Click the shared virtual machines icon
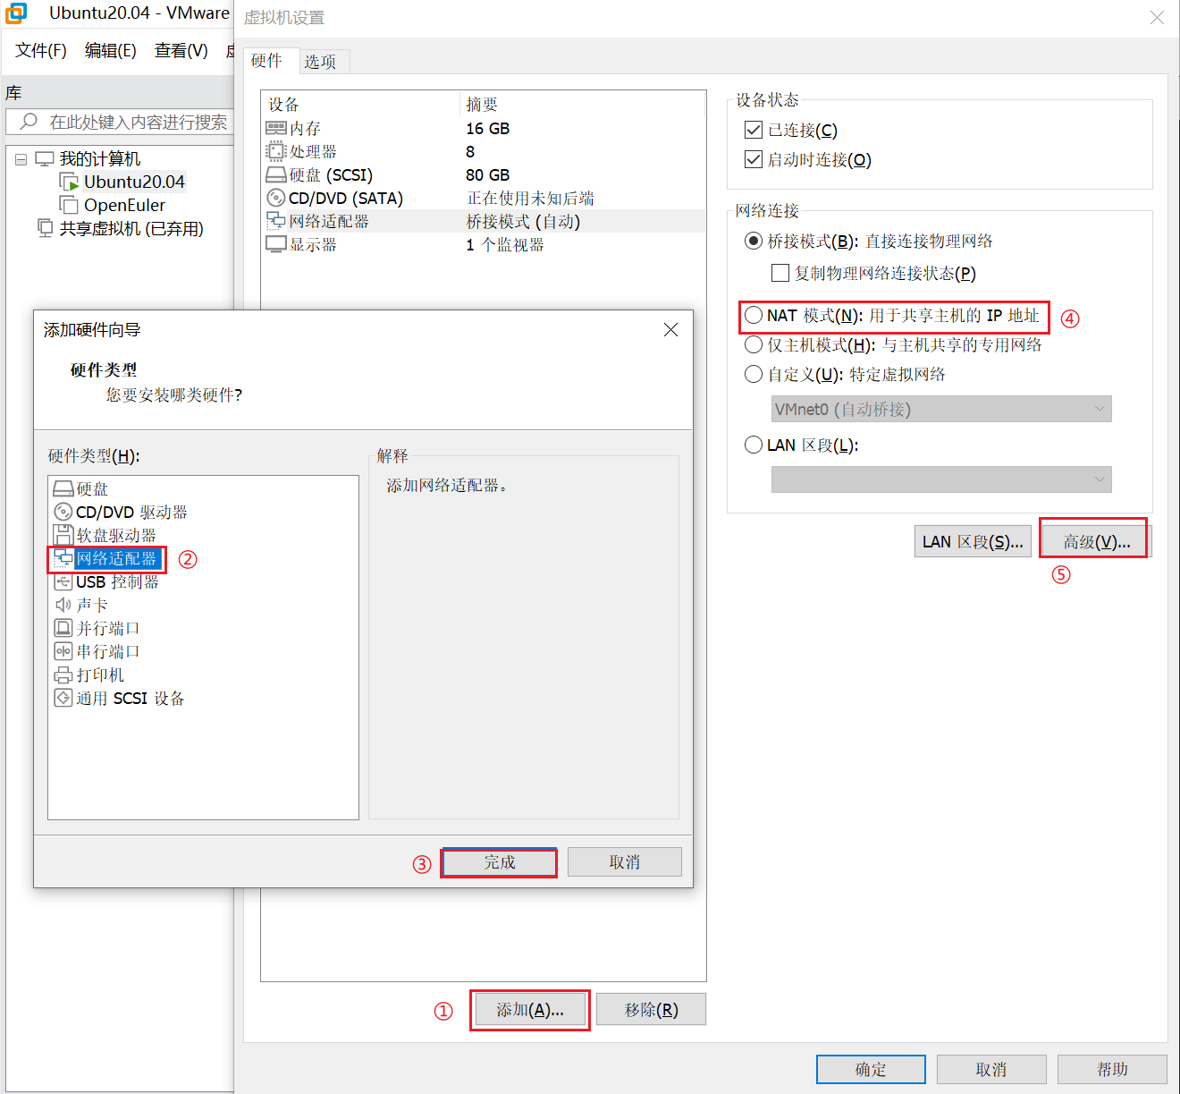Viewport: 1180px width, 1094px height. pos(45,227)
